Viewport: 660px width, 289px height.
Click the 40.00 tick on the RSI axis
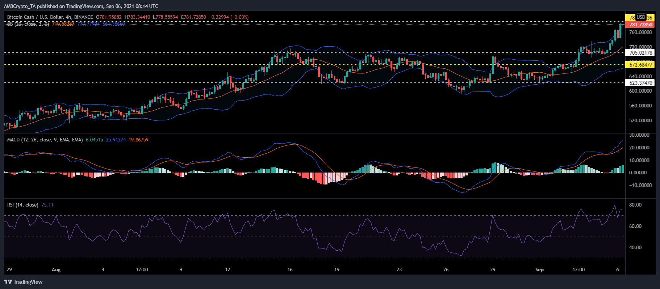pyautogui.click(x=635, y=247)
